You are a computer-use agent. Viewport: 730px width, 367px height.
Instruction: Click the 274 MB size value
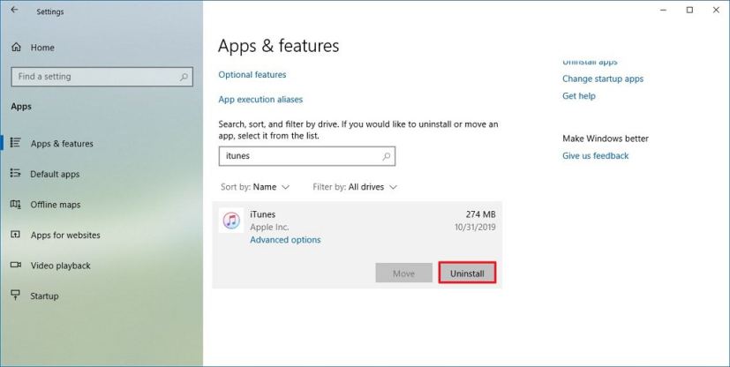480,214
